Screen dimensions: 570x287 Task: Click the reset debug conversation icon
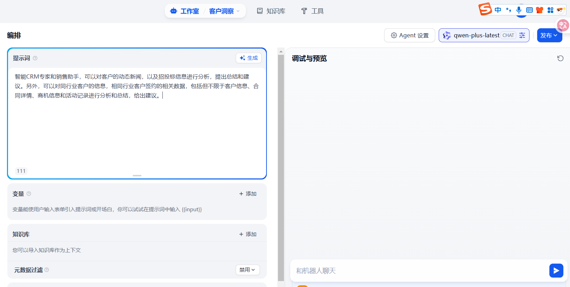click(560, 58)
